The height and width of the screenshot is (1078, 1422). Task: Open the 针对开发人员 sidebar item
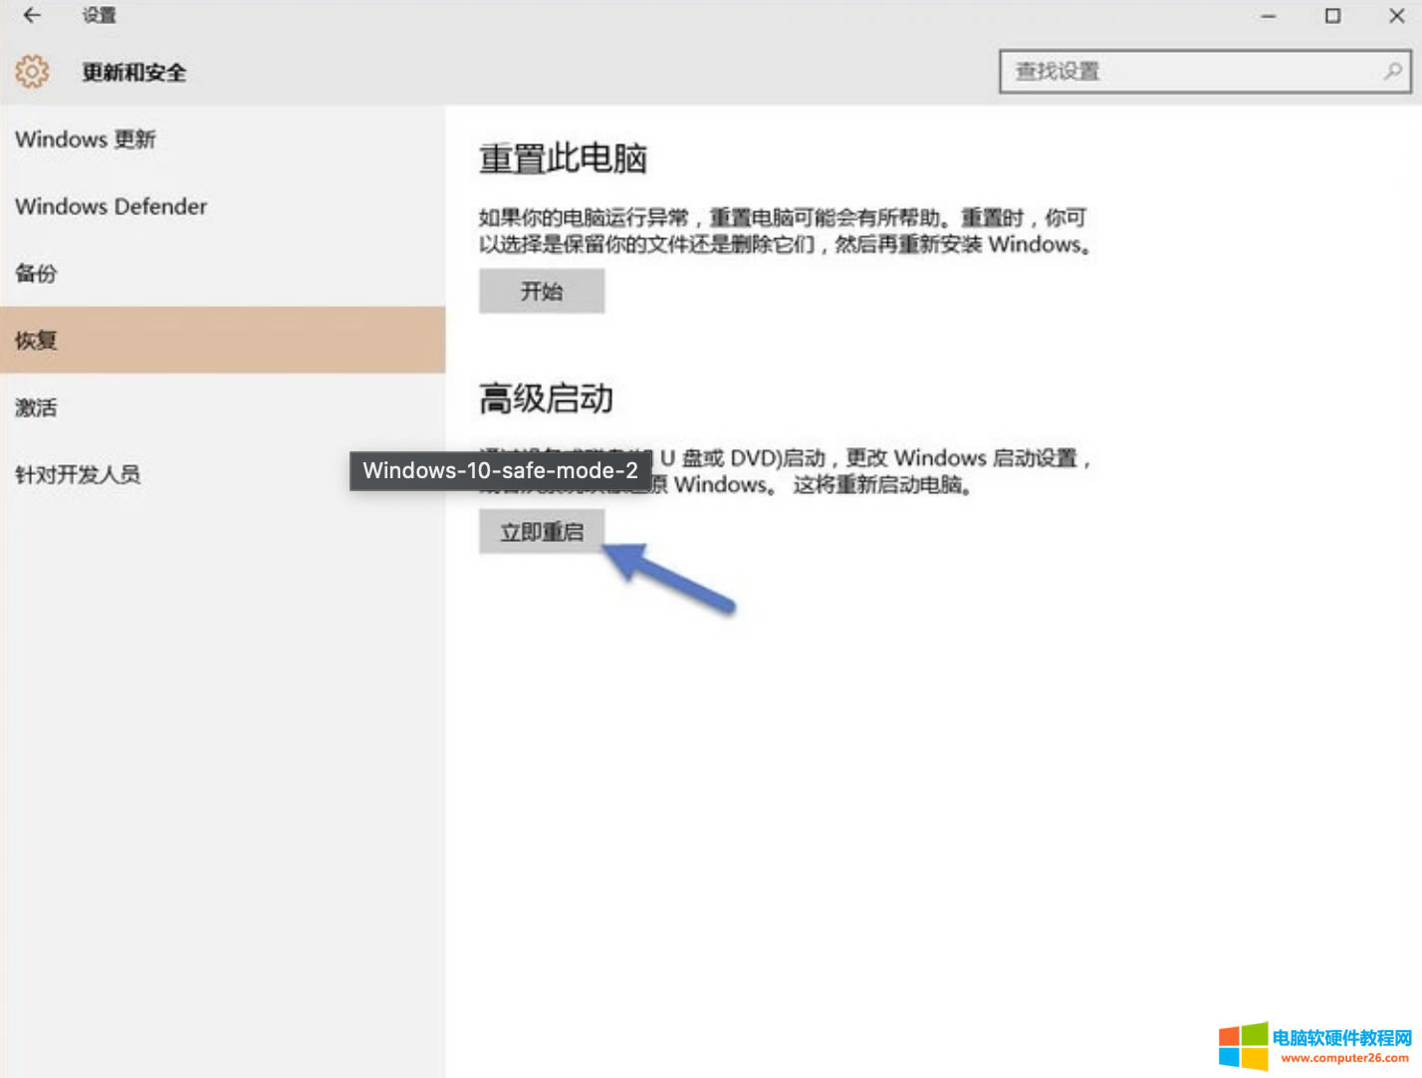click(222, 474)
